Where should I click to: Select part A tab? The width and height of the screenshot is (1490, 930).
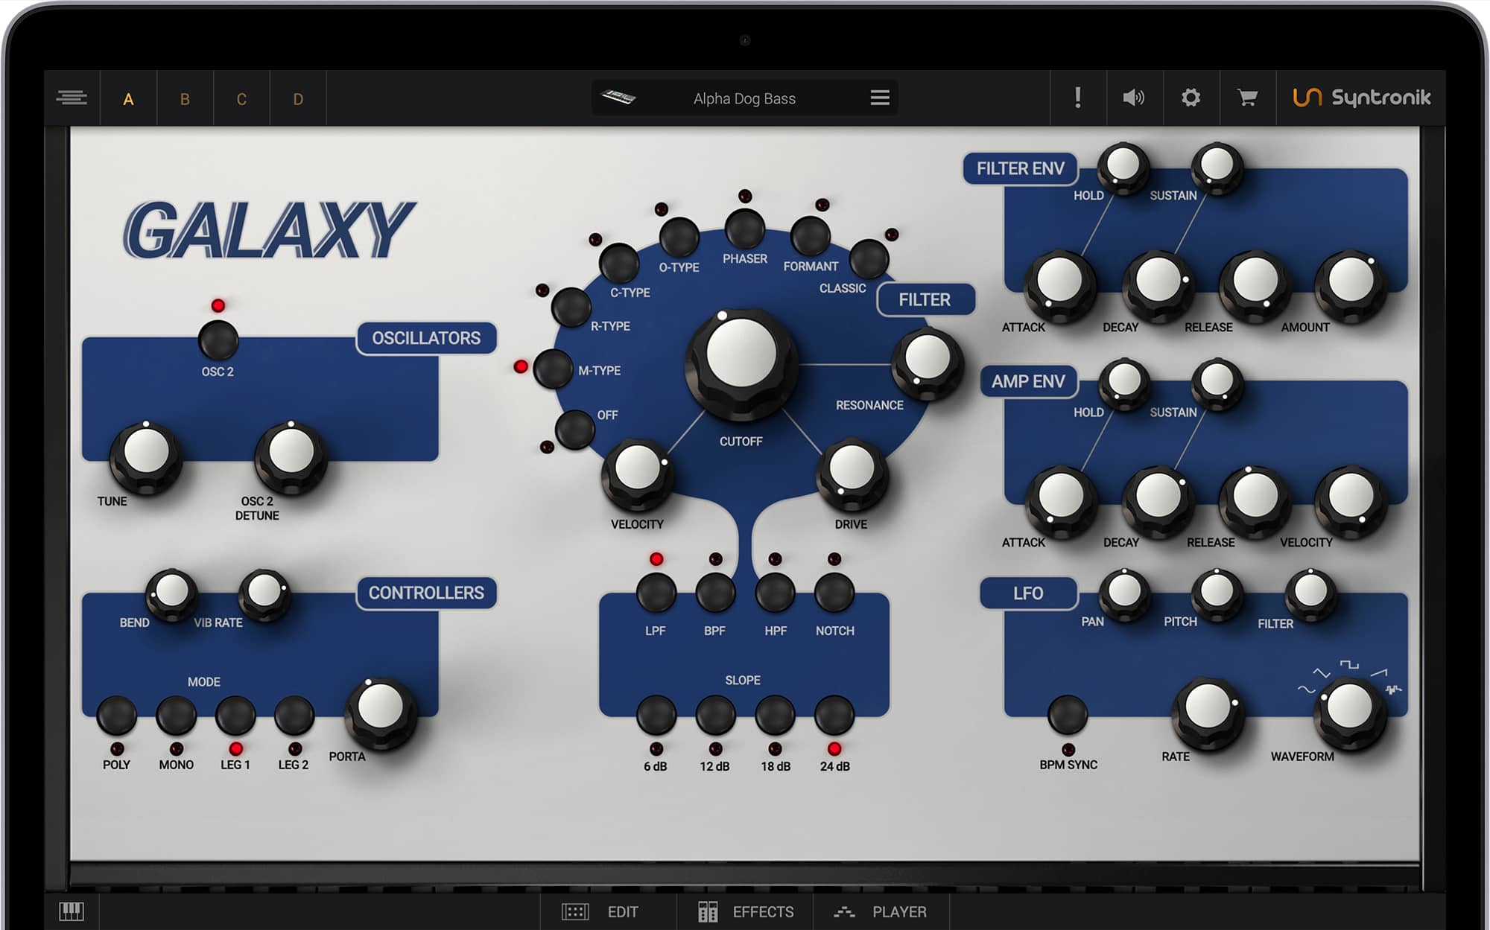128,99
